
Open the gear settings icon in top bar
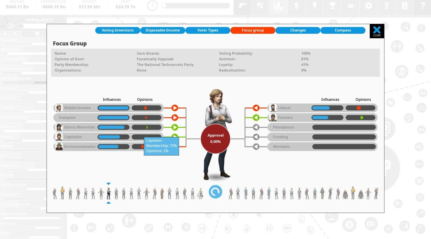[x=369, y=6]
